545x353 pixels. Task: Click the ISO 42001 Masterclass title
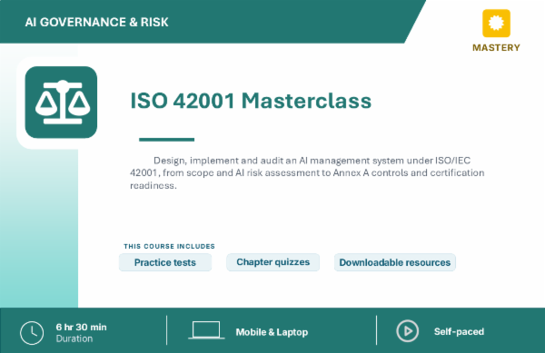(x=251, y=101)
